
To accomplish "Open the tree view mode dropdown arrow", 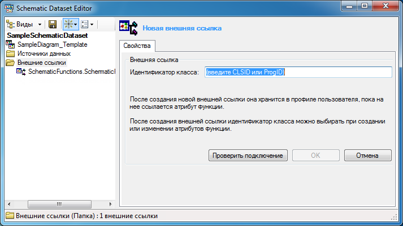I will 75,25.
